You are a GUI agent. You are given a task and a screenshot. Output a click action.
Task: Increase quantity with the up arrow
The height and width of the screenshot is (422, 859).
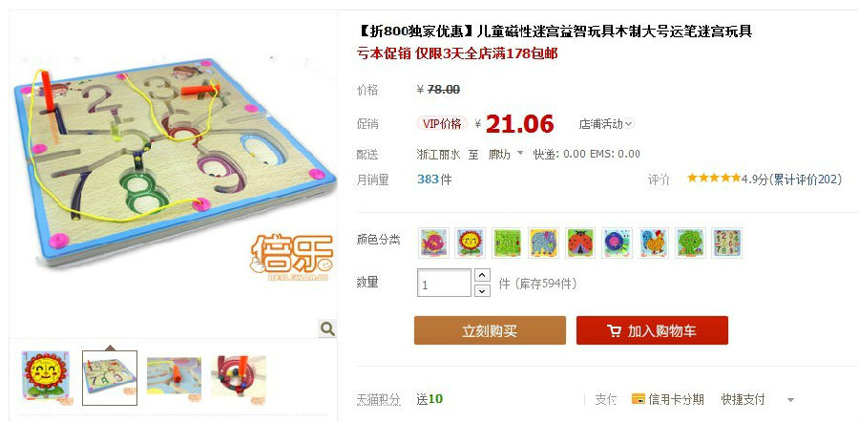click(482, 275)
